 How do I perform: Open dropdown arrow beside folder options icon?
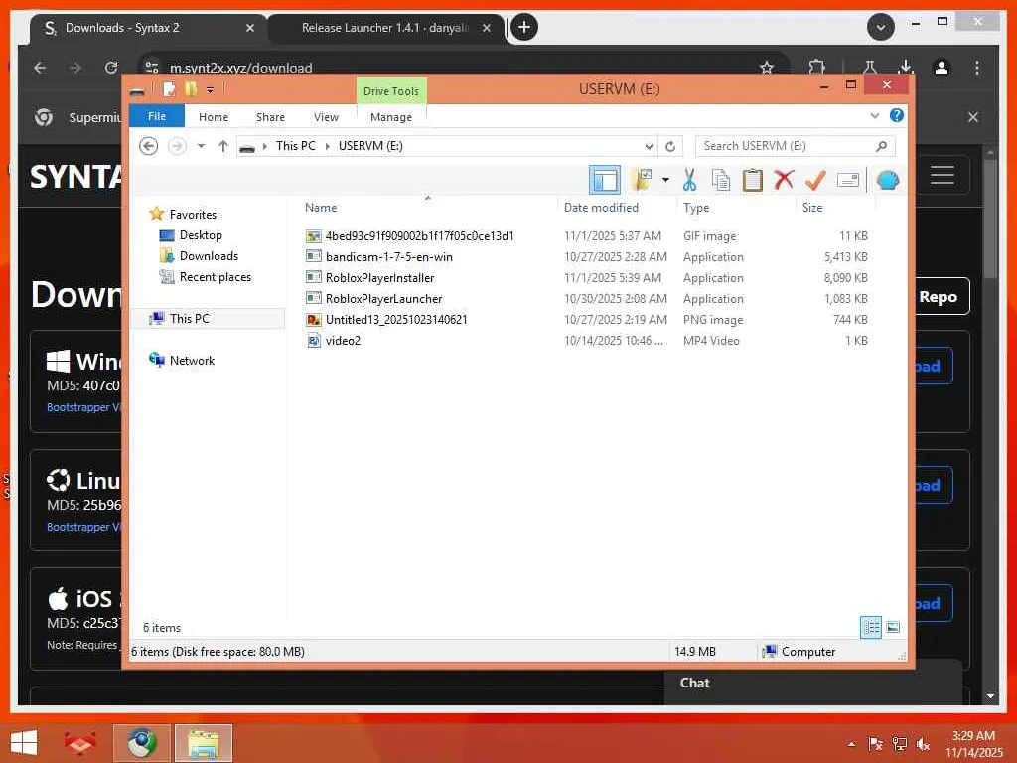point(665,180)
